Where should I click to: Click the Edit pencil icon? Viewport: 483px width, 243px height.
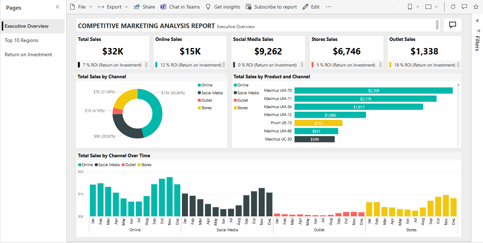311,7
